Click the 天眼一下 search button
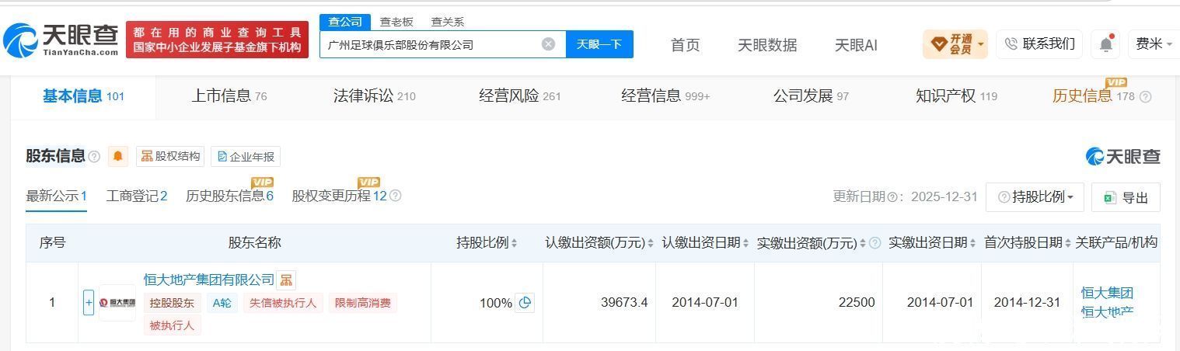Image resolution: width=1180 pixels, height=351 pixels. [x=599, y=44]
